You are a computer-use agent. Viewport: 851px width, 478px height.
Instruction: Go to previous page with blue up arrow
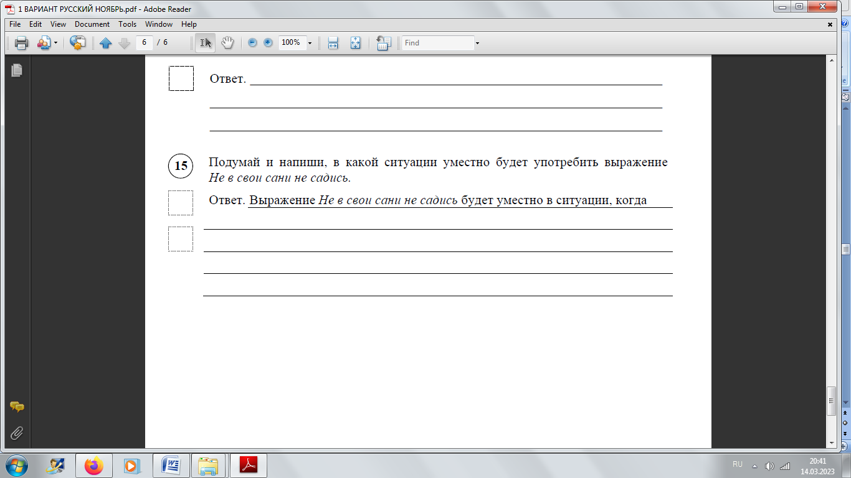coord(105,43)
